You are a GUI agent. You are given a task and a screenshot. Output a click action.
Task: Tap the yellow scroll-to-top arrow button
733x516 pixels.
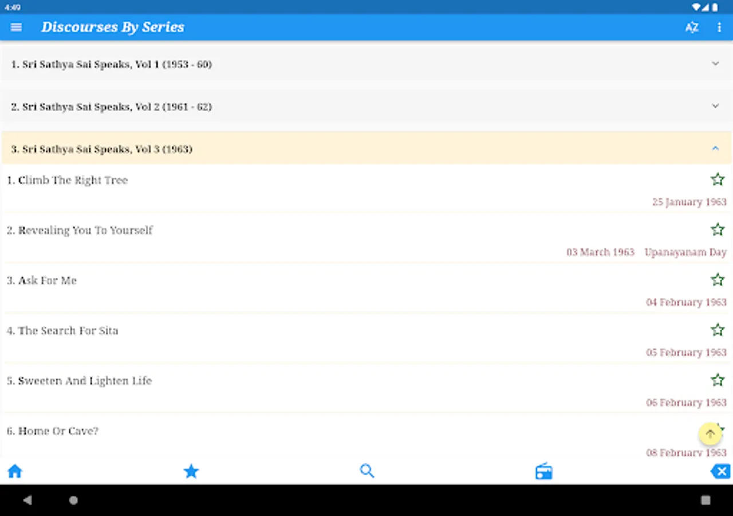pyautogui.click(x=710, y=434)
